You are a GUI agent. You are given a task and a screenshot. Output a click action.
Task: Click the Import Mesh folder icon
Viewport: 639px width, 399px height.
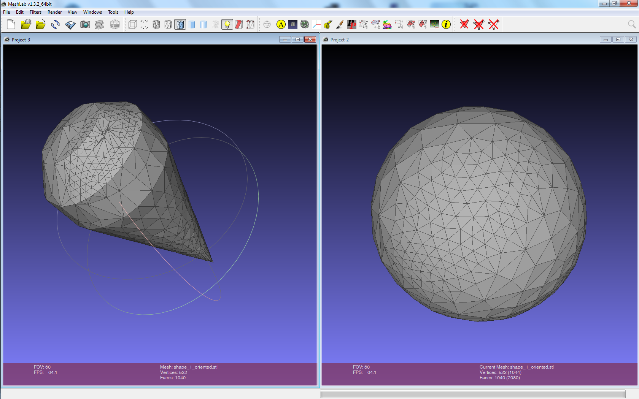pos(40,25)
